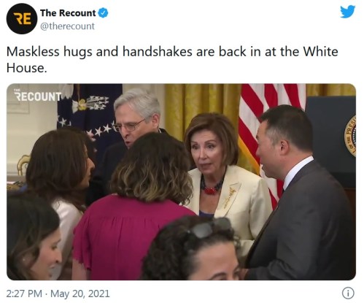
Task: Click the sunglasses on the person's head
Action: coord(209,228)
